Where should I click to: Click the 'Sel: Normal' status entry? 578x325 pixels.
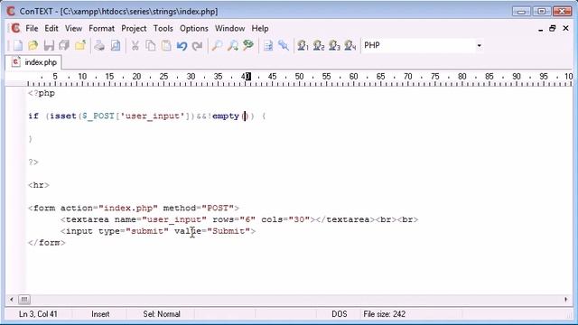coord(162,314)
